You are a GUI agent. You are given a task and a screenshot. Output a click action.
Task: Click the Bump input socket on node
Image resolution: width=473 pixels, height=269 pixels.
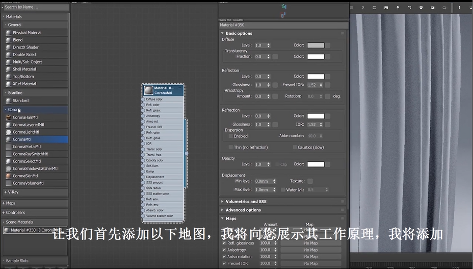pyautogui.click(x=143, y=172)
